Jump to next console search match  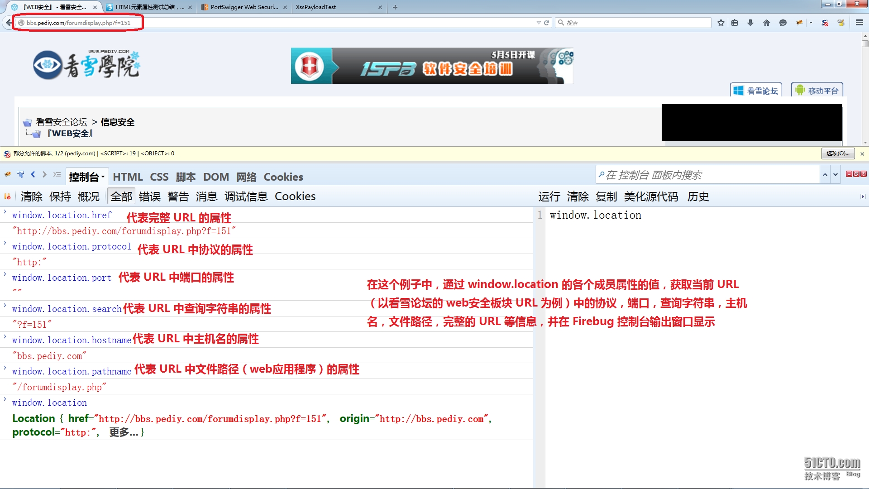(x=835, y=175)
